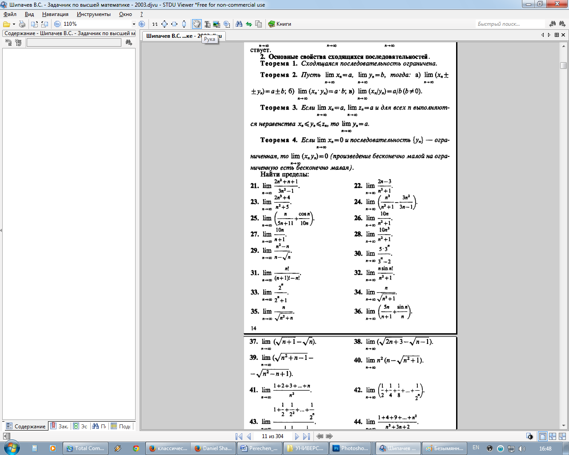Screen dimensions: 569x455
Task: Go to the first page button
Action: coord(239,436)
